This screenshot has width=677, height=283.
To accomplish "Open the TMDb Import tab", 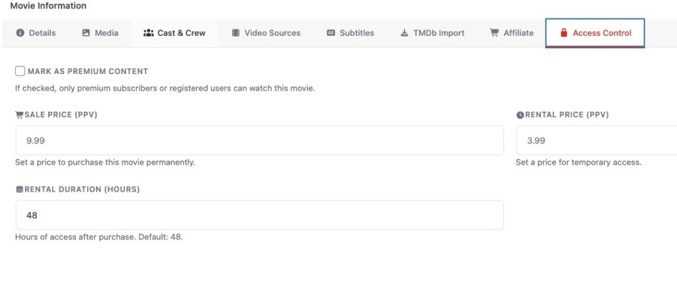I will [x=438, y=33].
